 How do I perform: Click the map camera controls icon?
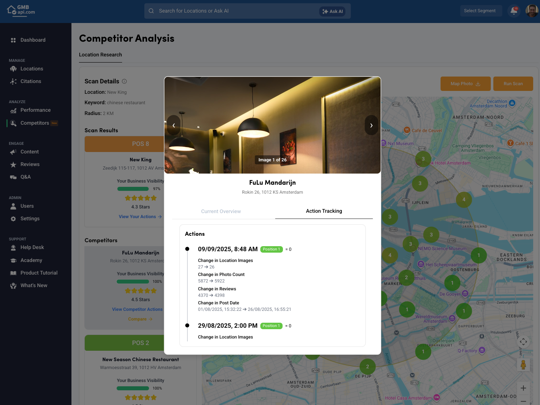[x=523, y=341]
